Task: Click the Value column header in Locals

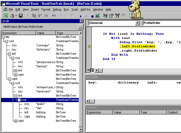Action: point(46,33)
